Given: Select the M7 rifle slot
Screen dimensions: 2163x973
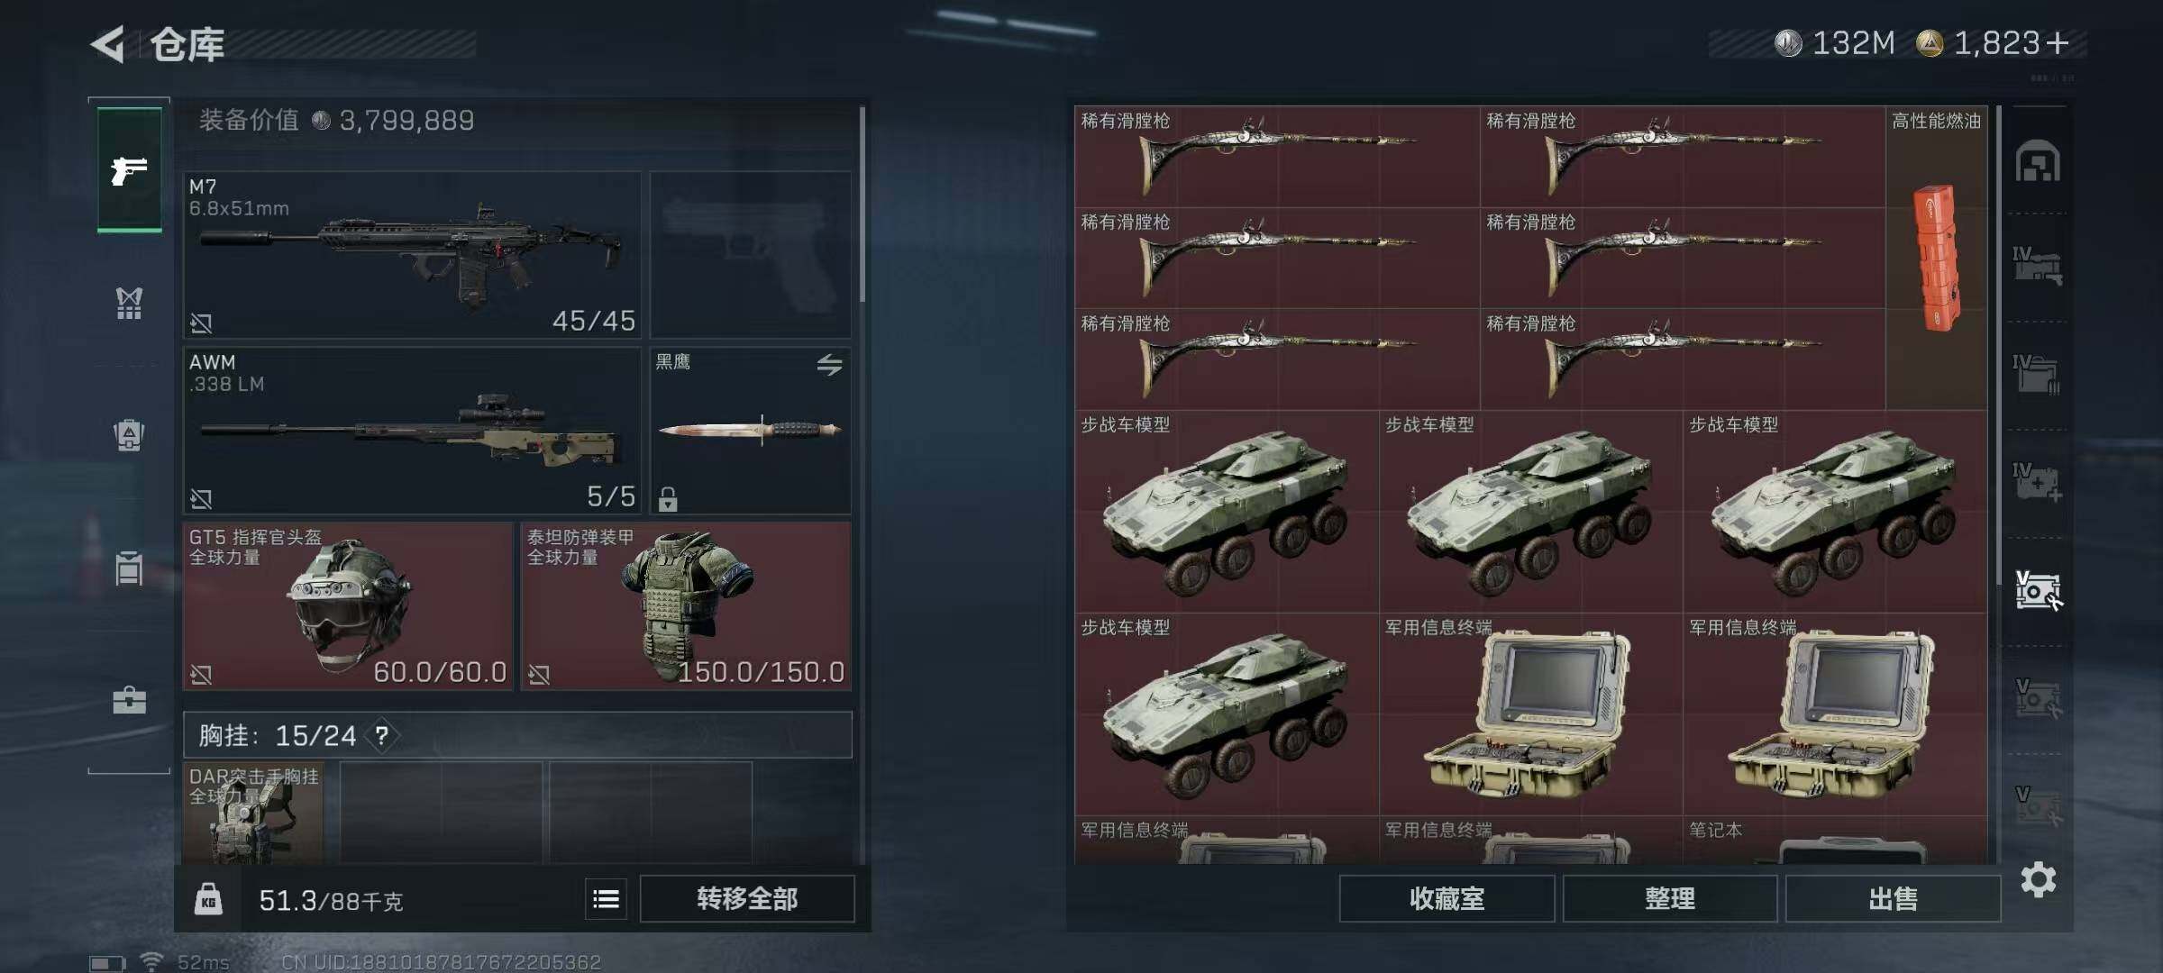Looking at the screenshot, I should [x=412, y=255].
